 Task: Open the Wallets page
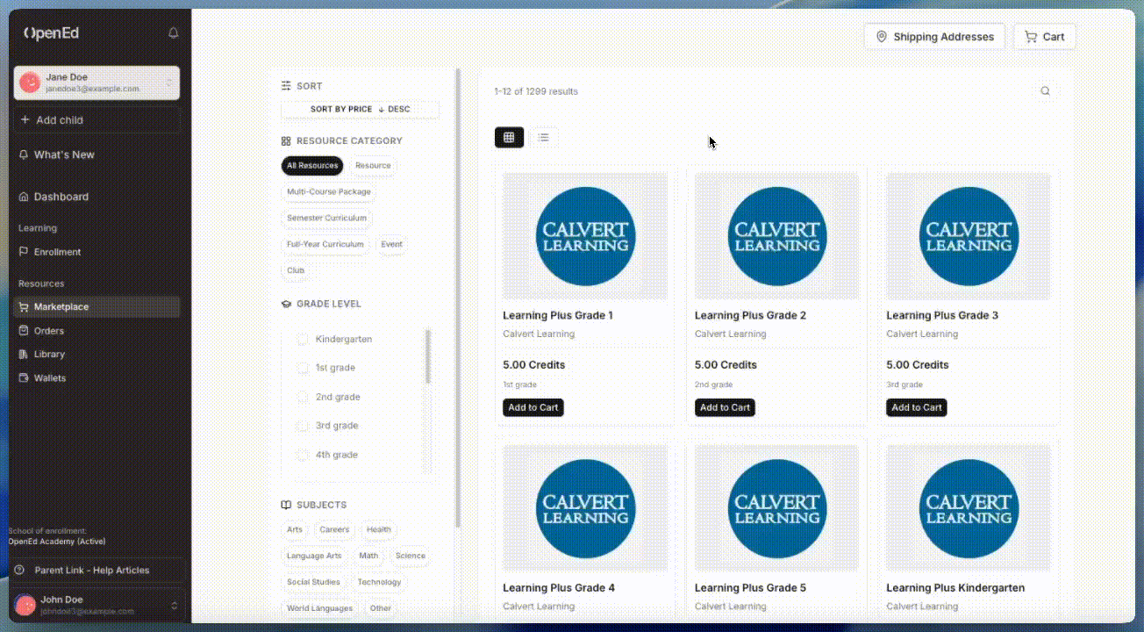[x=49, y=378]
